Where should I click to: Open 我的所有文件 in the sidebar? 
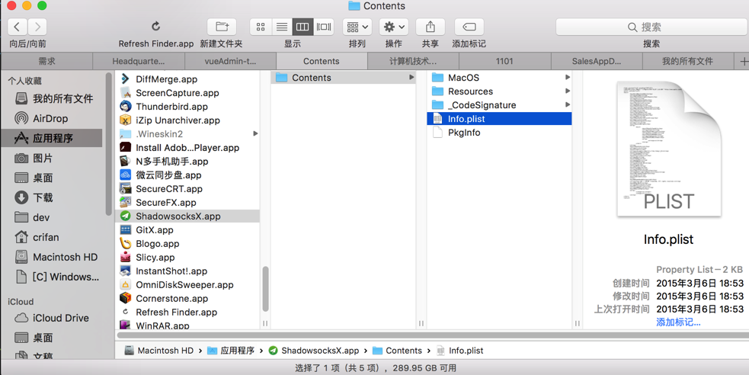53,98
